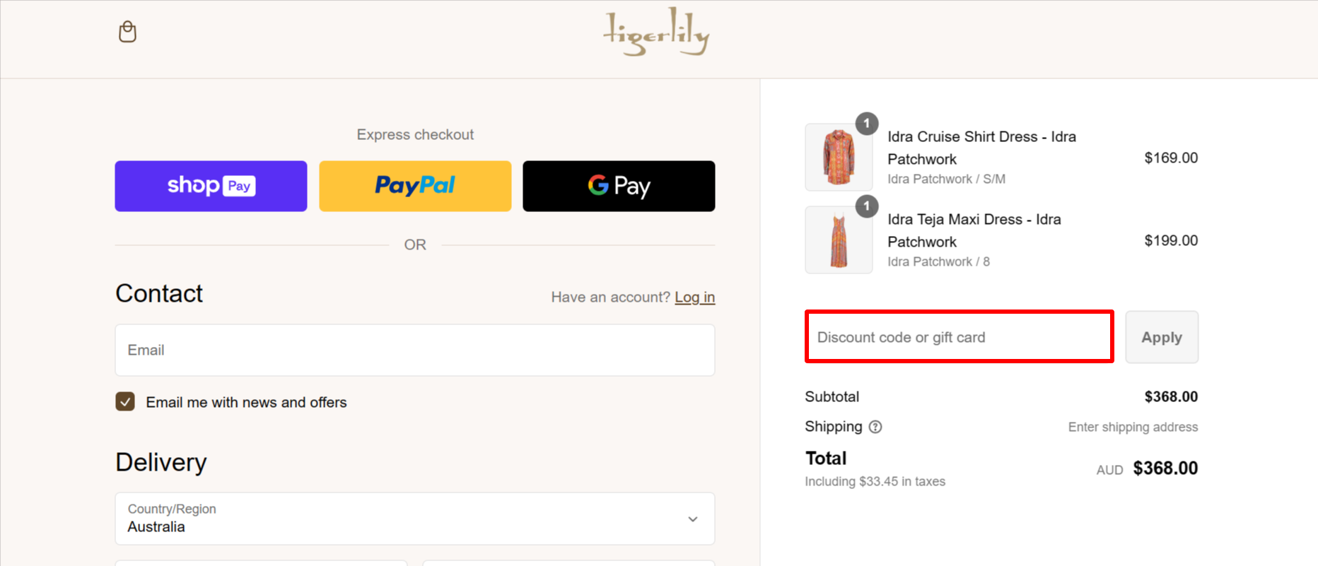Click the Log in link
Viewport: 1318px width, 566px height.
click(x=694, y=297)
